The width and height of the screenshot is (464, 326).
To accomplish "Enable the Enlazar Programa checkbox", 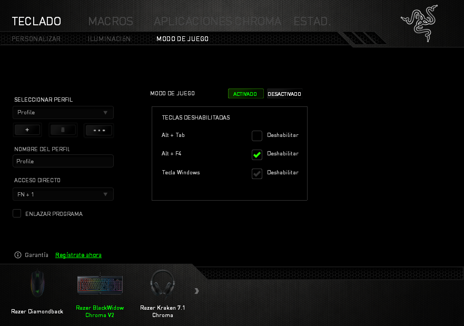I will point(17,213).
